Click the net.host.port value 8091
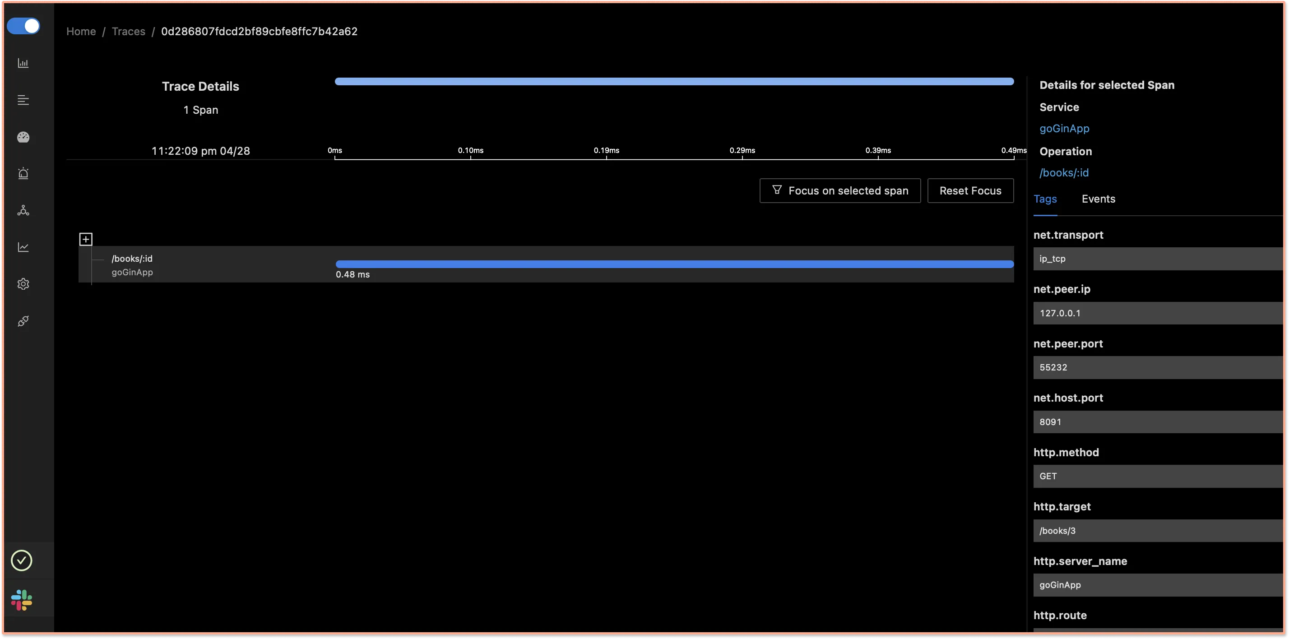 [1158, 422]
